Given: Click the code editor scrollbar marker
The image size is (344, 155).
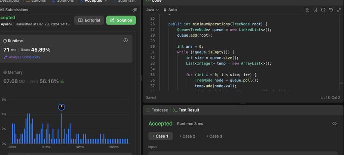Looking at the screenshot, I should click(x=341, y=83).
